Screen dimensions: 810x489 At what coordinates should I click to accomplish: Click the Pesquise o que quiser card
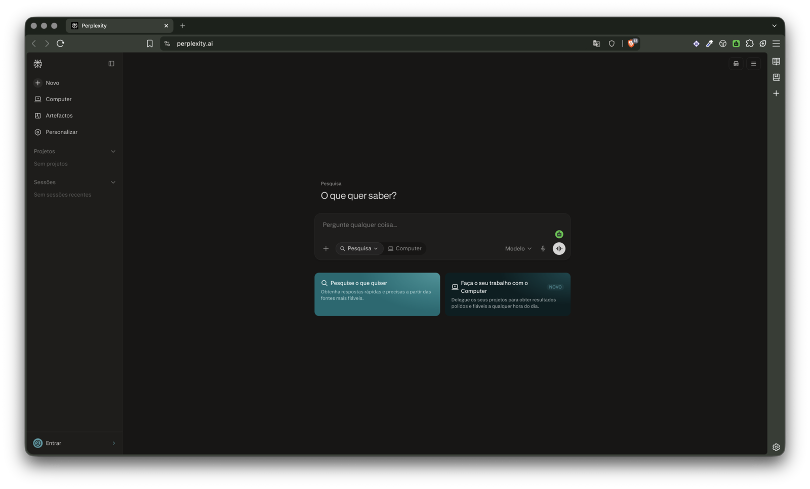(x=377, y=294)
